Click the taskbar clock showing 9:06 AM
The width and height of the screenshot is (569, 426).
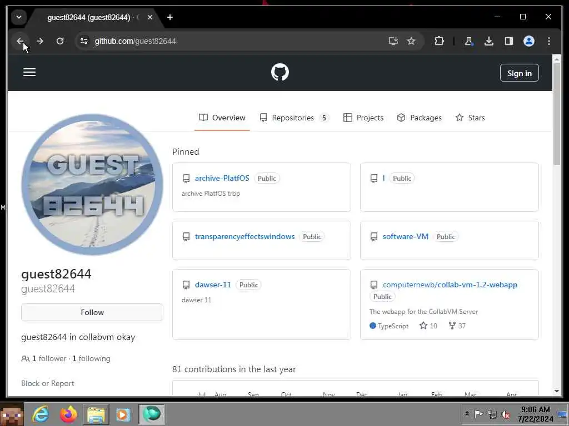point(536,414)
